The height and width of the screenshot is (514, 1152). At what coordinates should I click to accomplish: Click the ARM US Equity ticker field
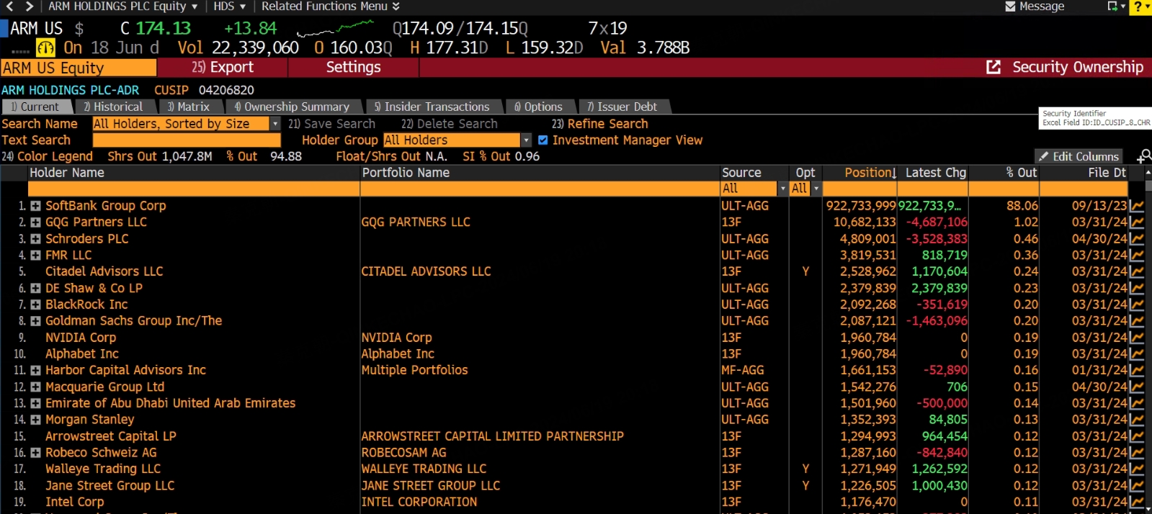coord(79,68)
